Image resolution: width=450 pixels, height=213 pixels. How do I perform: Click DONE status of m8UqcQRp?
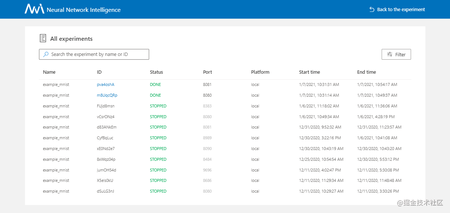155,95
